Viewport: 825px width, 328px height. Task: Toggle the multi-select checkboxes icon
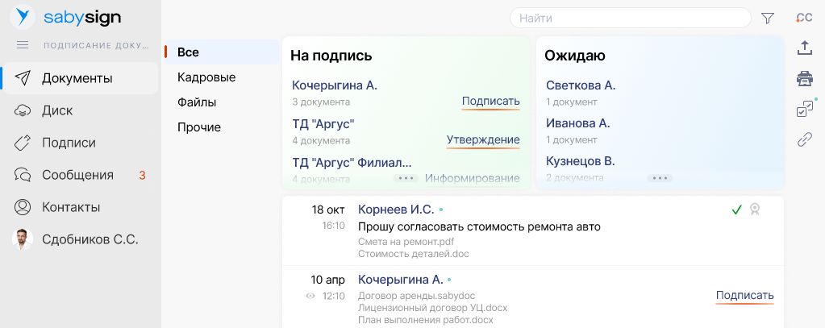coord(804,109)
